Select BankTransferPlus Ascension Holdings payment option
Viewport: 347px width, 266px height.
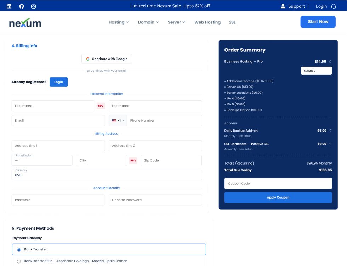pyautogui.click(x=19, y=261)
